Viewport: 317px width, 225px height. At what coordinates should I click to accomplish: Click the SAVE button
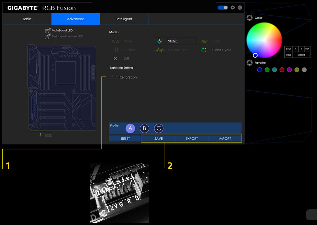158,138
